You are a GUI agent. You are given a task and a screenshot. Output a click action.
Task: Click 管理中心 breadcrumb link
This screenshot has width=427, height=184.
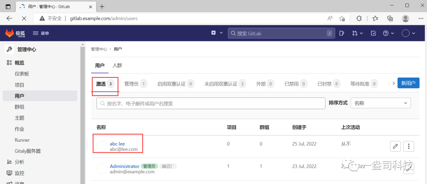(99, 49)
